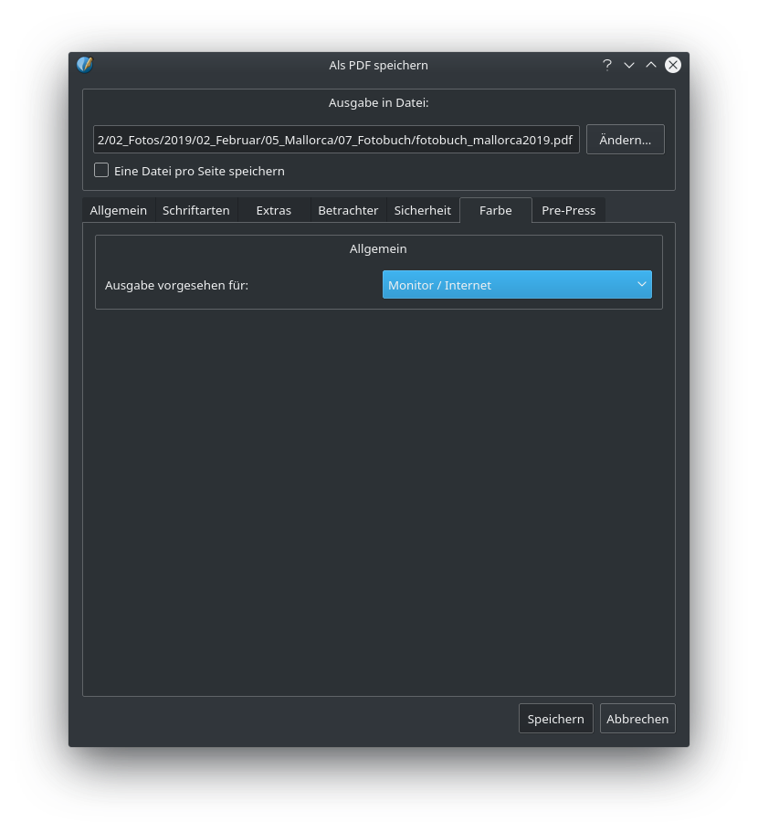Open the Ausgabe vorgesehen für dropdown
The height and width of the screenshot is (832, 758).
tap(516, 285)
